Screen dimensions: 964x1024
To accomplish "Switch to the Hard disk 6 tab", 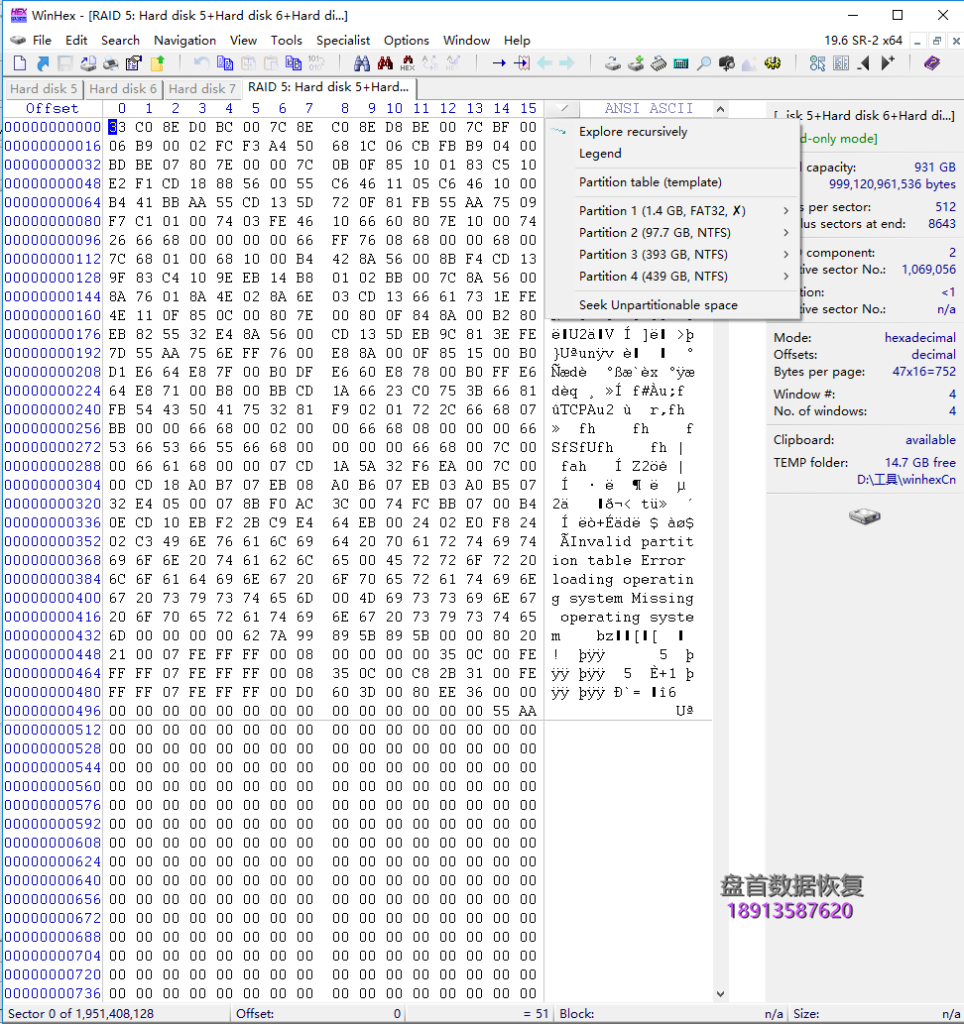I will click(123, 89).
